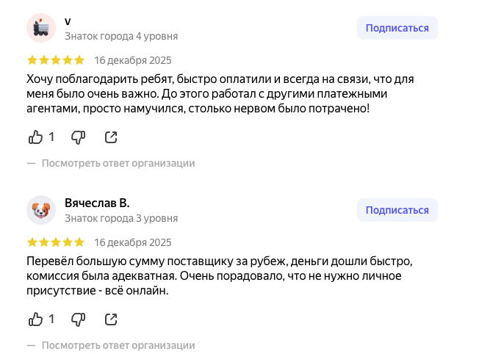Share Вячеслав В.'s review
Image resolution: width=479 pixels, height=354 pixels.
(x=111, y=319)
